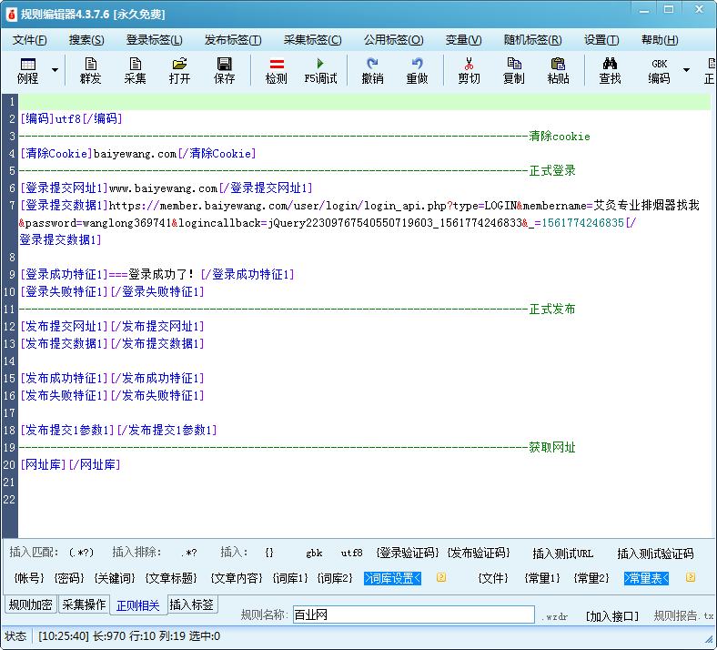Start F5调试 debugging
The image size is (717, 650).
[x=320, y=70]
